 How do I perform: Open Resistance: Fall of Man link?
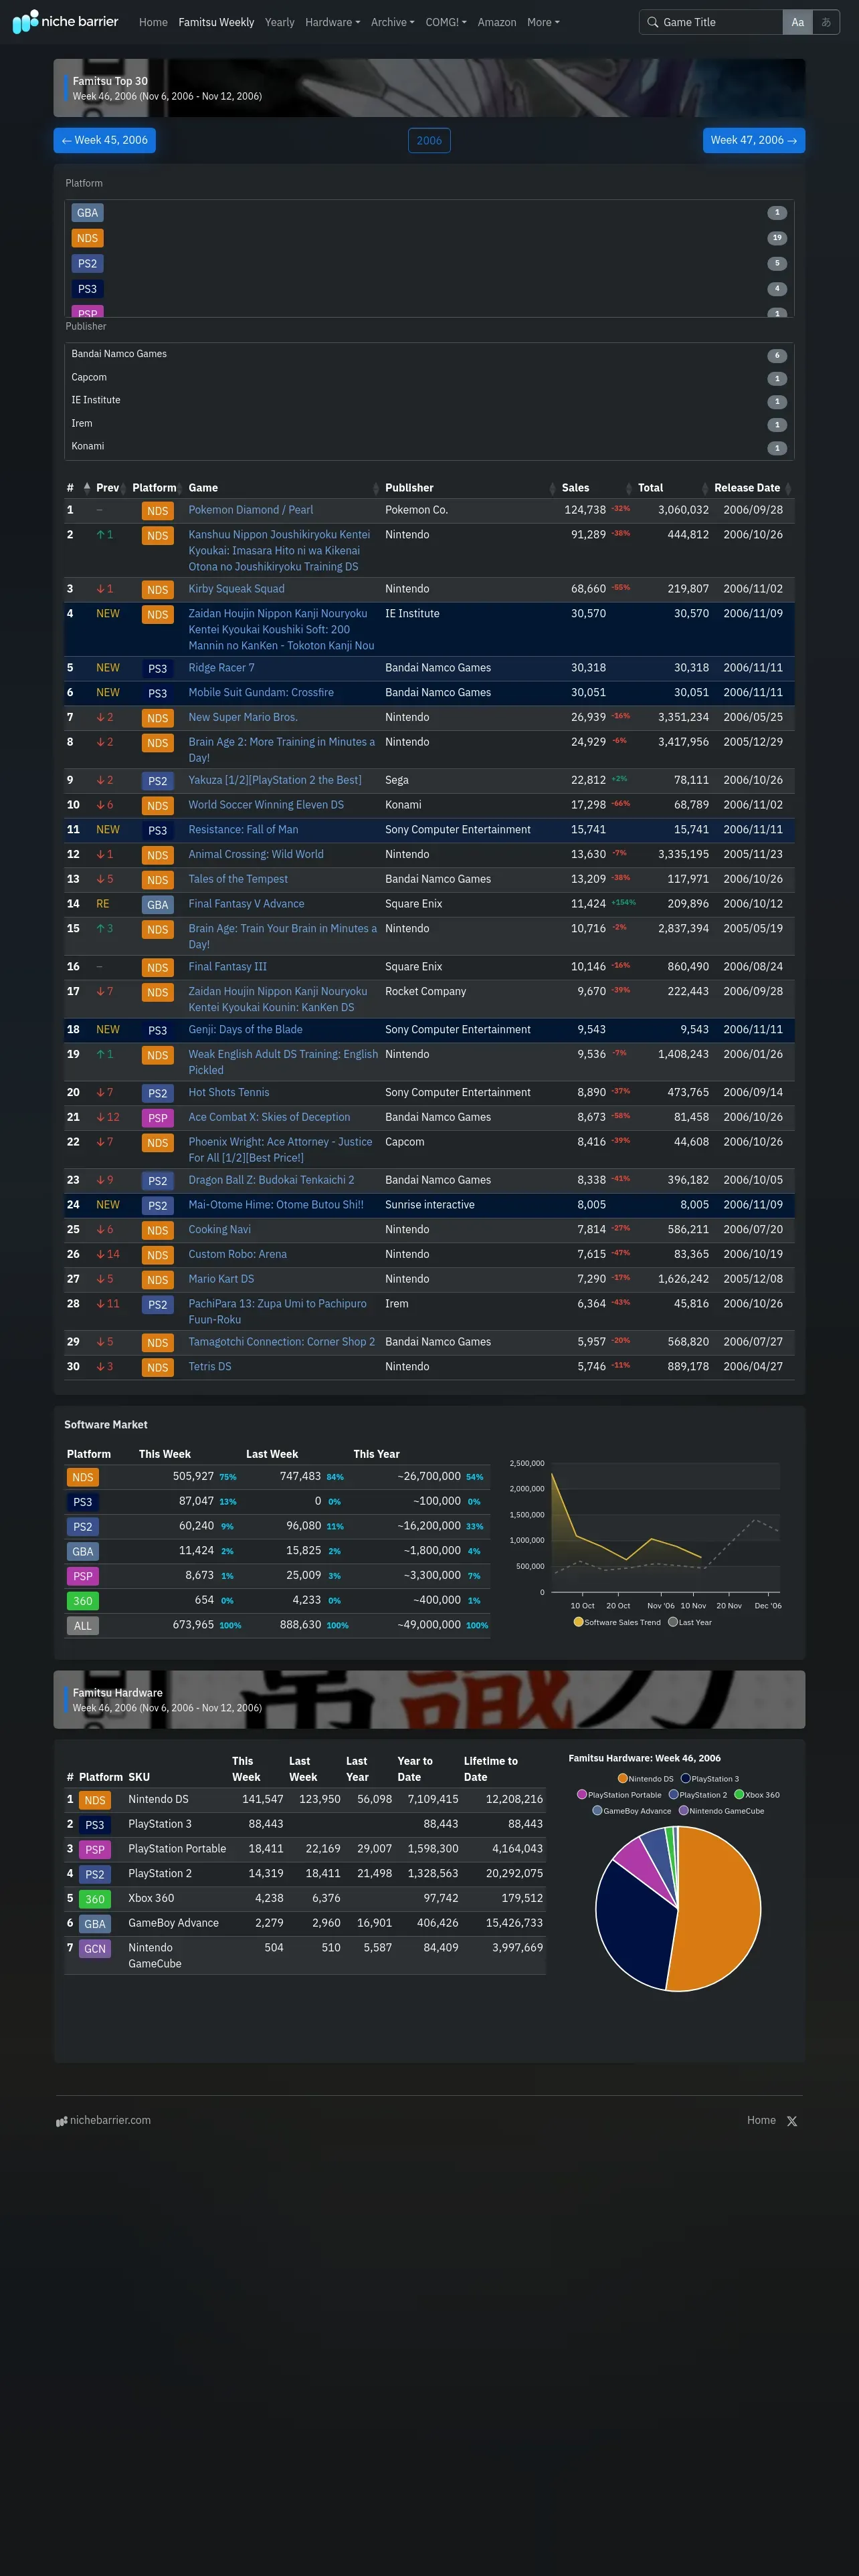pos(243,830)
